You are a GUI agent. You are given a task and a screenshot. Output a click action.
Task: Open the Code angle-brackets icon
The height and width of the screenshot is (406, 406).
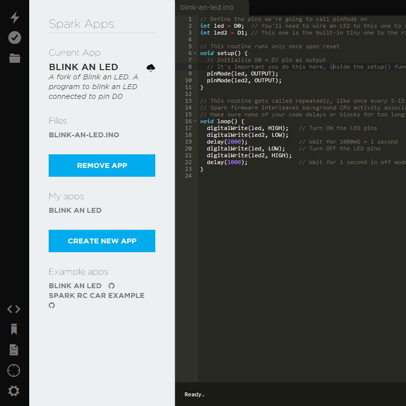point(14,309)
